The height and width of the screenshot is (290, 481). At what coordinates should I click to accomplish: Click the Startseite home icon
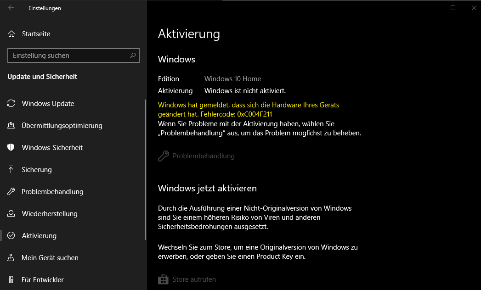[11, 34]
